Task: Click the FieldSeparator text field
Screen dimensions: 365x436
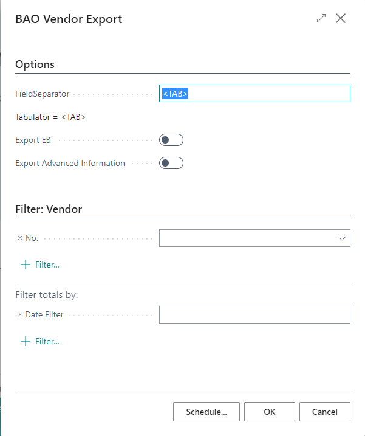Action: pyautogui.click(x=254, y=94)
